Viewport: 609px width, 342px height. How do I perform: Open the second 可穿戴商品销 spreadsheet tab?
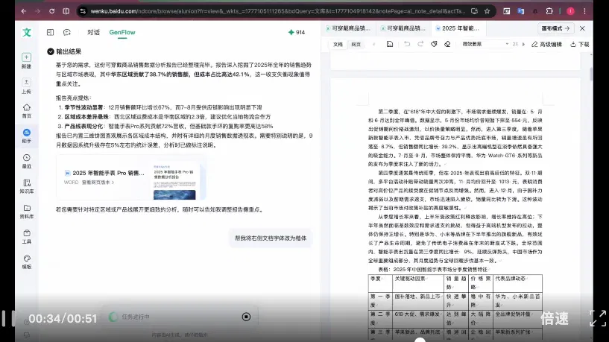tap(403, 28)
